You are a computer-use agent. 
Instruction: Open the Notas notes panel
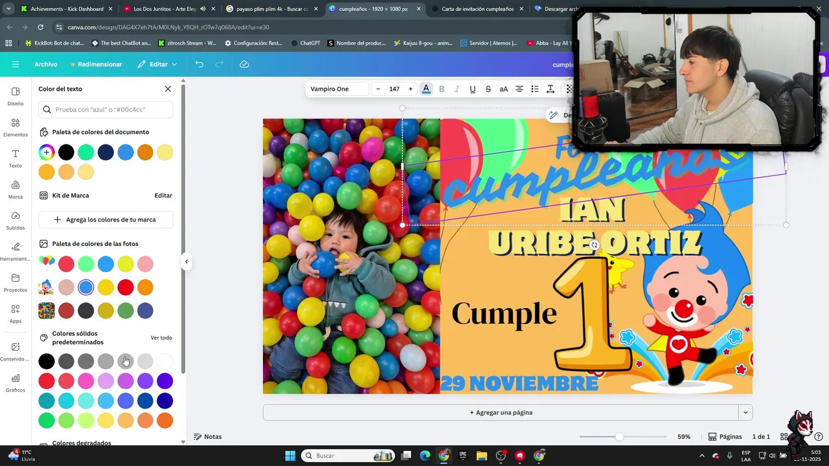[208, 437]
